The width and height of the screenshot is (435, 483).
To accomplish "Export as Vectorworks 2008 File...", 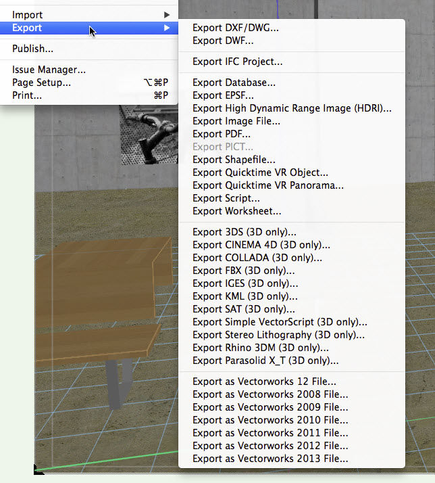I will pos(292,394).
